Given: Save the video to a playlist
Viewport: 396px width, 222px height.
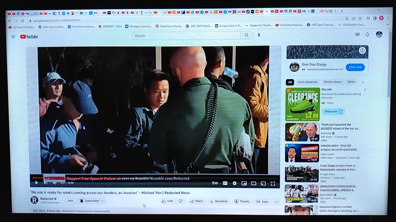Looking at the screenshot, I should pyautogui.click(x=262, y=202).
